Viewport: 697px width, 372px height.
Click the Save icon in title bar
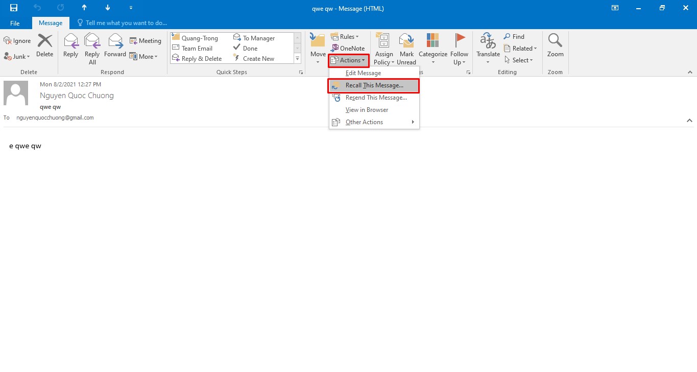(14, 8)
